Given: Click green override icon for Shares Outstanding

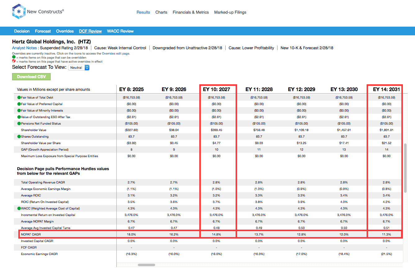Looking at the screenshot, I should tap(19, 137).
